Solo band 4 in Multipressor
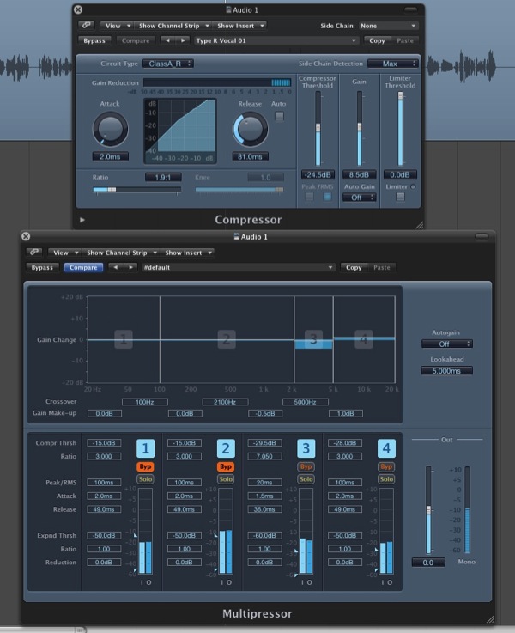This screenshot has width=515, height=633. (386, 479)
